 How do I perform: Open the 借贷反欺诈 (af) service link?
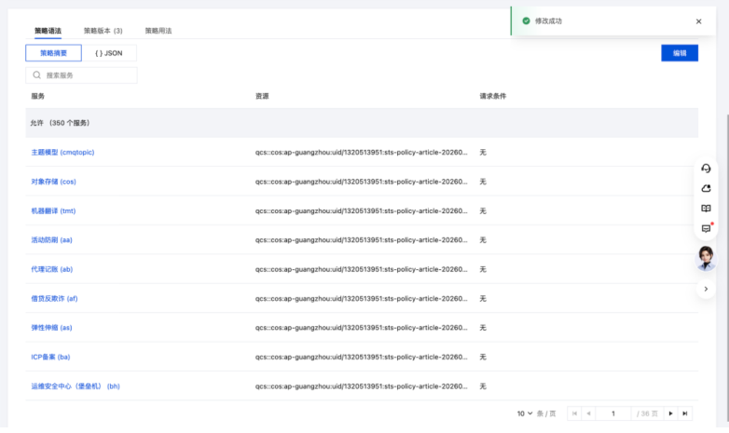(54, 299)
